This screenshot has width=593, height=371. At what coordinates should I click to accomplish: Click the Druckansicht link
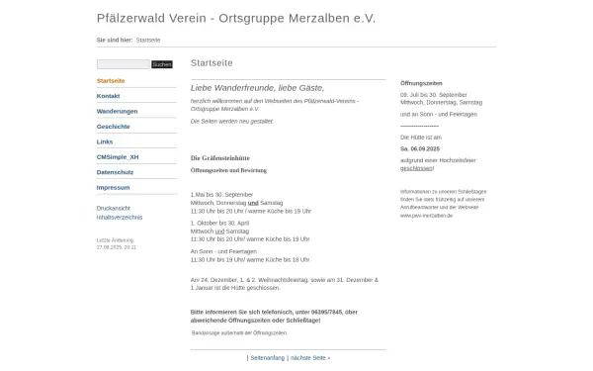coord(113,208)
